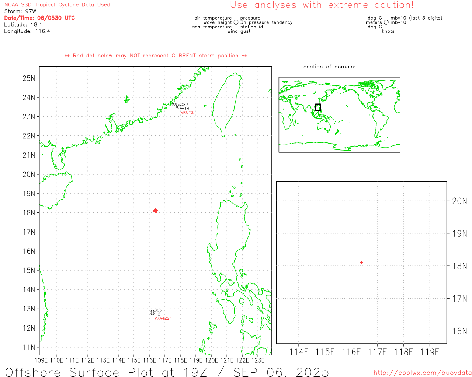Click the black domain box on world map
This screenshot has height=377, width=472.
[318, 107]
